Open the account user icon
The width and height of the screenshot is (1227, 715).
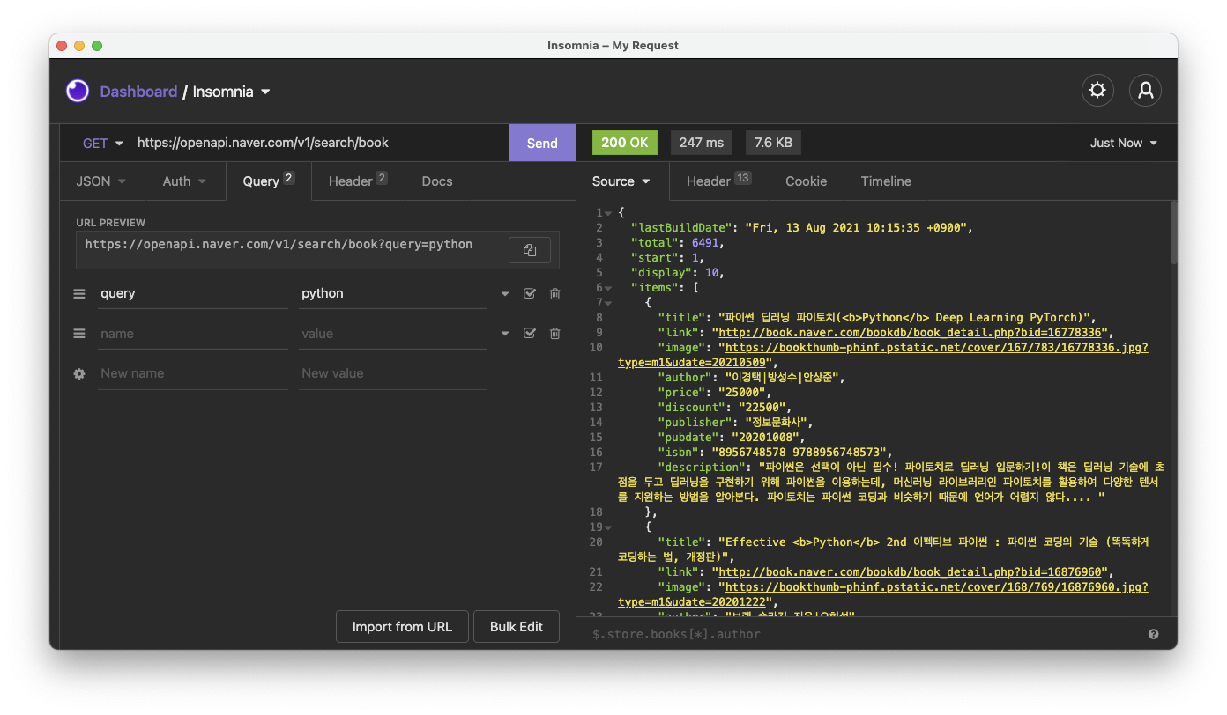point(1146,90)
